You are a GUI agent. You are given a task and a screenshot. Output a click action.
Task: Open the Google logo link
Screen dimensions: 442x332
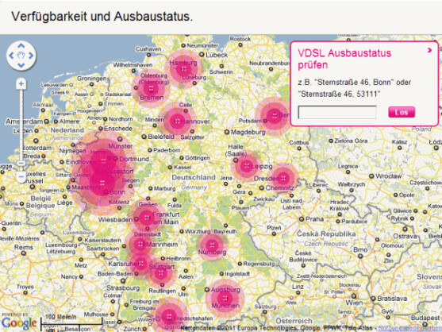coord(18,323)
